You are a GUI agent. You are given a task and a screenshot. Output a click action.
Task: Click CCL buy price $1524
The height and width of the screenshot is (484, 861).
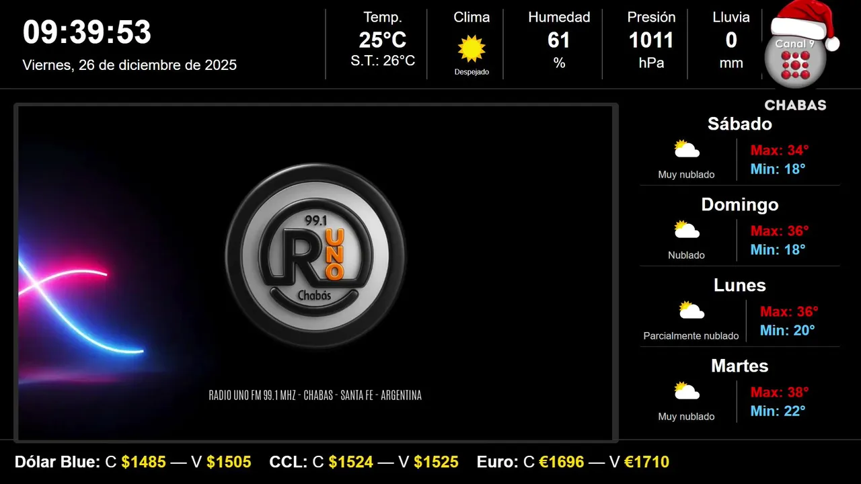click(x=351, y=462)
